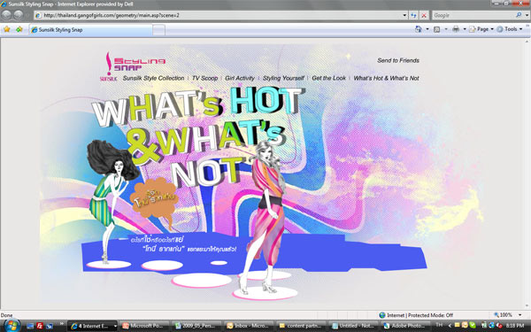Open the Windows Start orb
The height and width of the screenshot is (332, 531).
click(12, 326)
